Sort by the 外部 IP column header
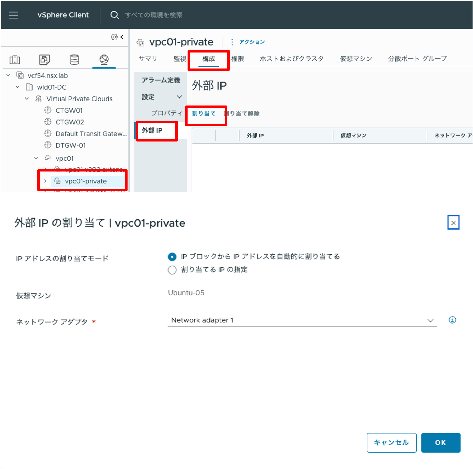The height and width of the screenshot is (469, 473). pyautogui.click(x=255, y=136)
